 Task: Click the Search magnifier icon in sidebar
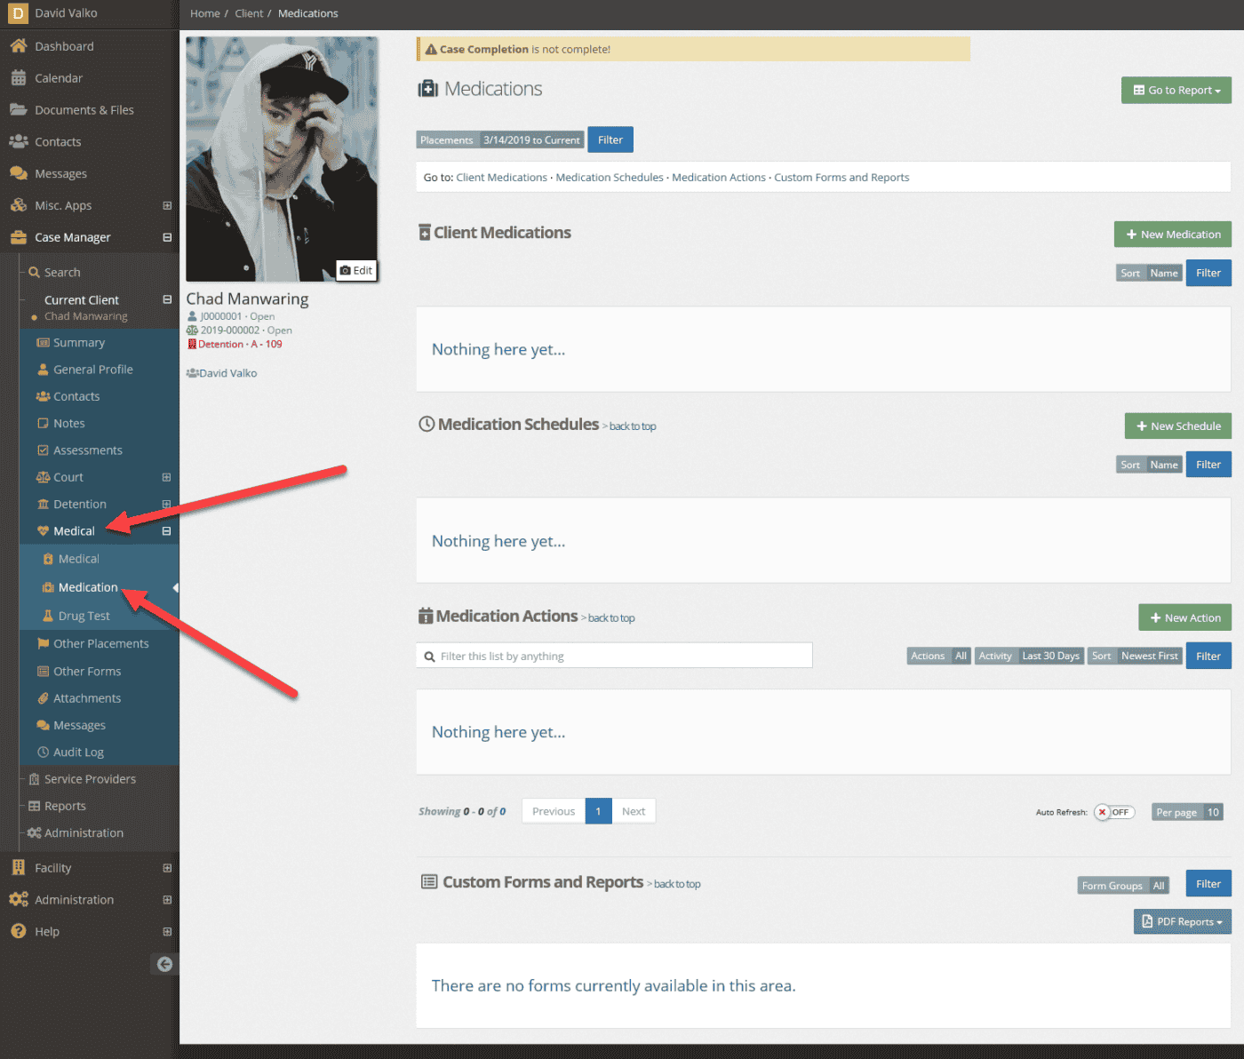(x=34, y=273)
